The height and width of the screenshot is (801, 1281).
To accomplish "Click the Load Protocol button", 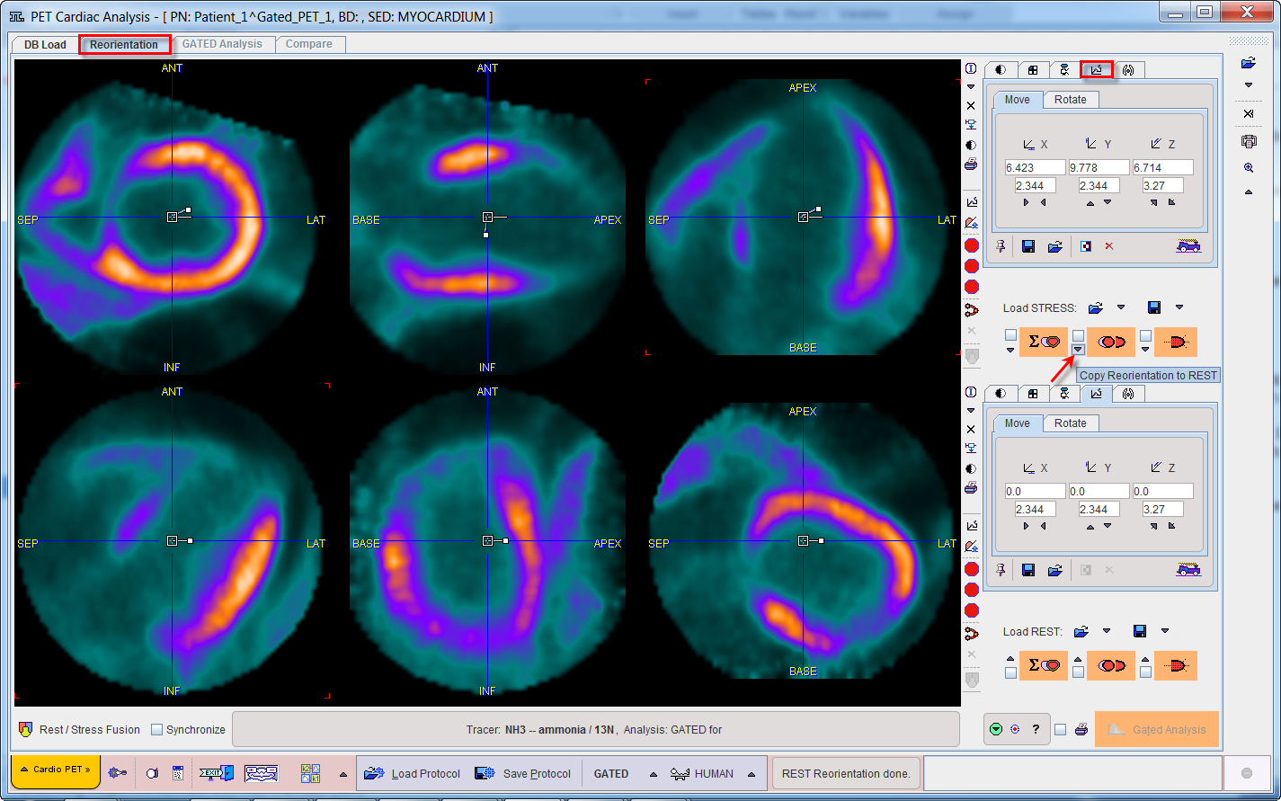I will pos(414,773).
